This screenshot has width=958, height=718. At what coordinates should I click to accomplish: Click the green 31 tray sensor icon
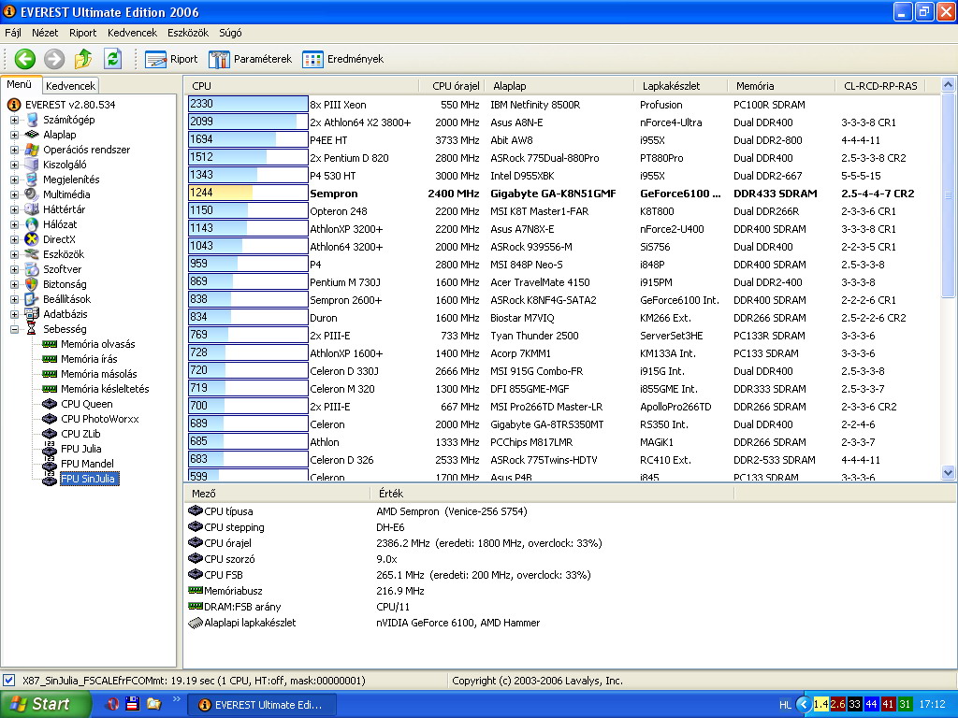[905, 705]
